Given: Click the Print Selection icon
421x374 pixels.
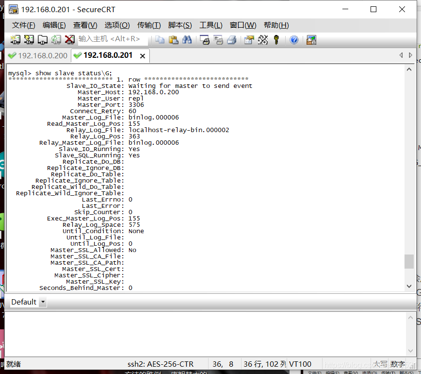Looking at the screenshot, I should [218, 40].
